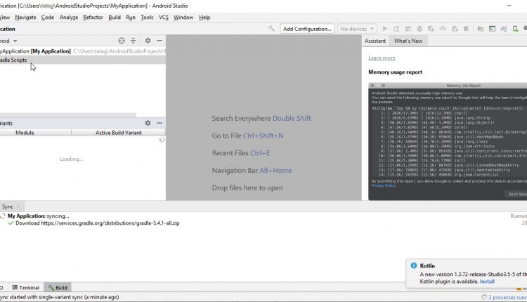Open the Help menu

coord(204,18)
